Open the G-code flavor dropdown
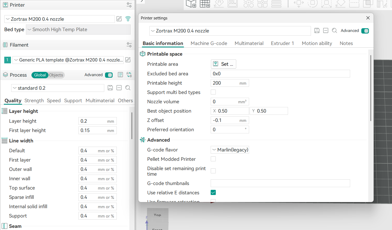Viewport: 392px width, 230px height. (x=230, y=150)
